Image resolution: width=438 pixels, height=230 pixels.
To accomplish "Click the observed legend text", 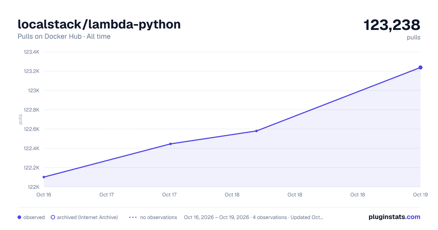I will (x=34, y=217).
